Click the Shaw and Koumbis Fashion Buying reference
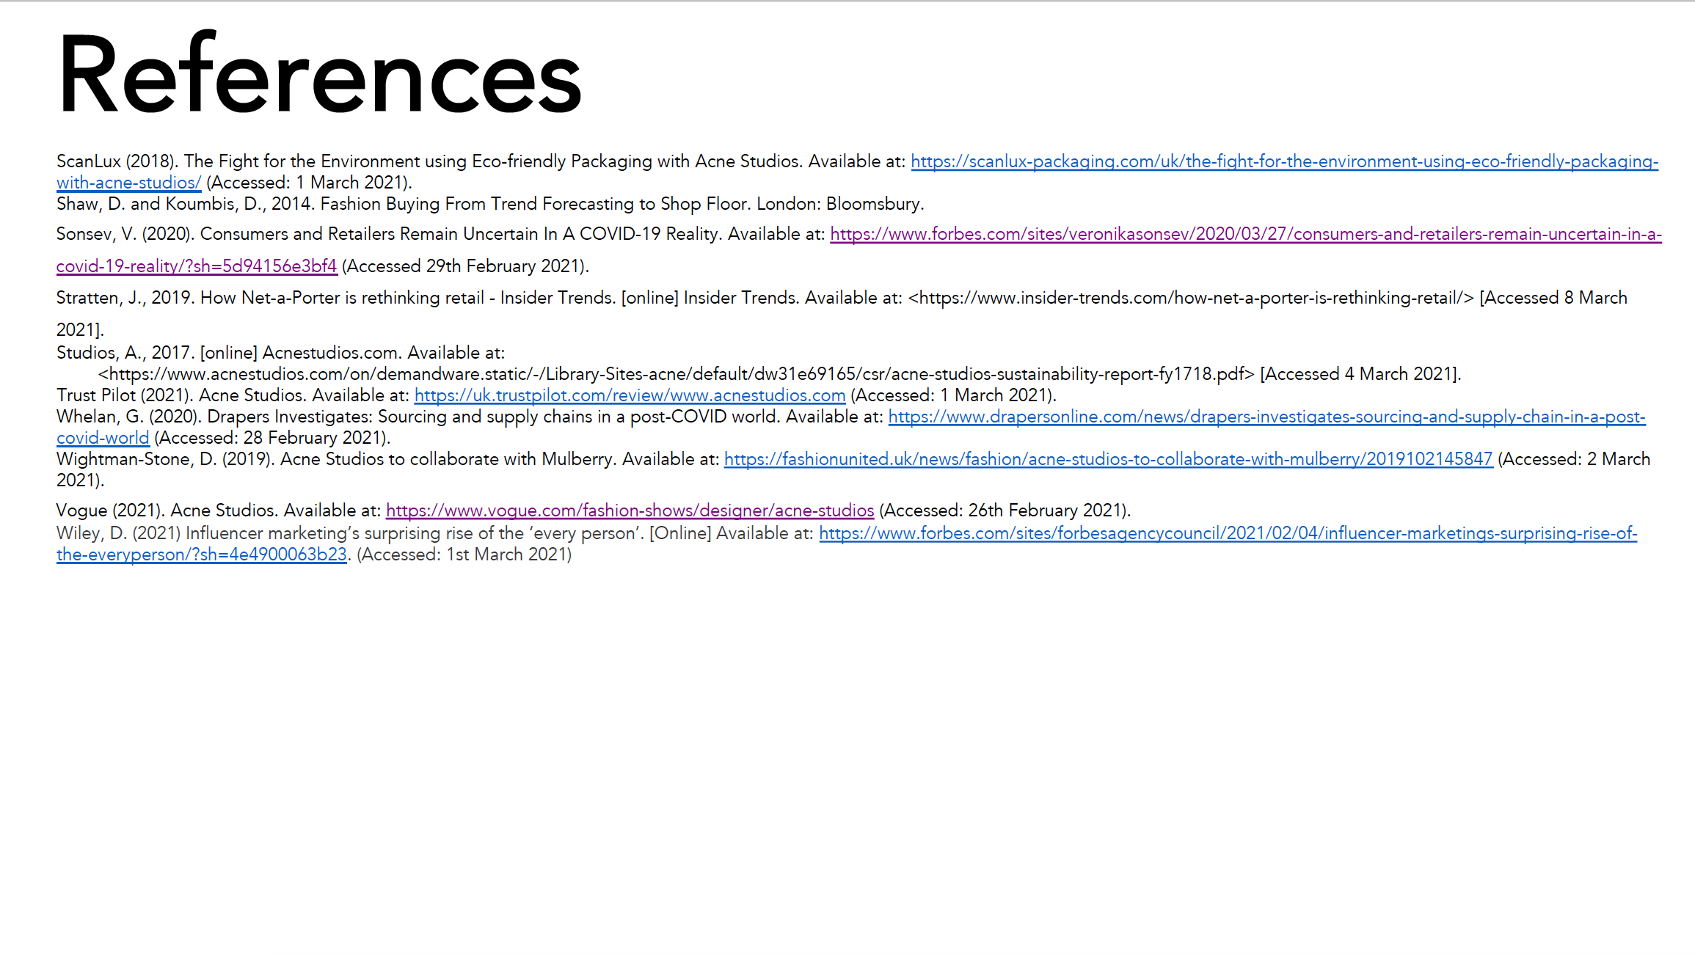Viewport: 1695px width, 955px height. pyautogui.click(x=490, y=204)
